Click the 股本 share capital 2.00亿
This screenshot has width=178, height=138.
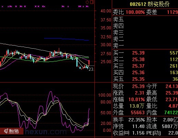[170, 120]
